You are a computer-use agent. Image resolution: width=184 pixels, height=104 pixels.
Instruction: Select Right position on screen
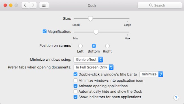[x=107, y=46]
